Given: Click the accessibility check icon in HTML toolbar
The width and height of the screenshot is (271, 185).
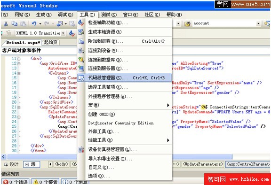Looking at the screenshot, I should click(x=72, y=33).
